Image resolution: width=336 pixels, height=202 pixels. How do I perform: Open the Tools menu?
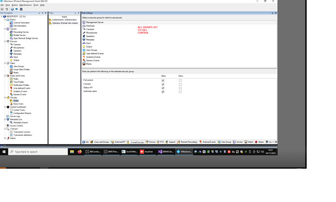coord(36,5)
